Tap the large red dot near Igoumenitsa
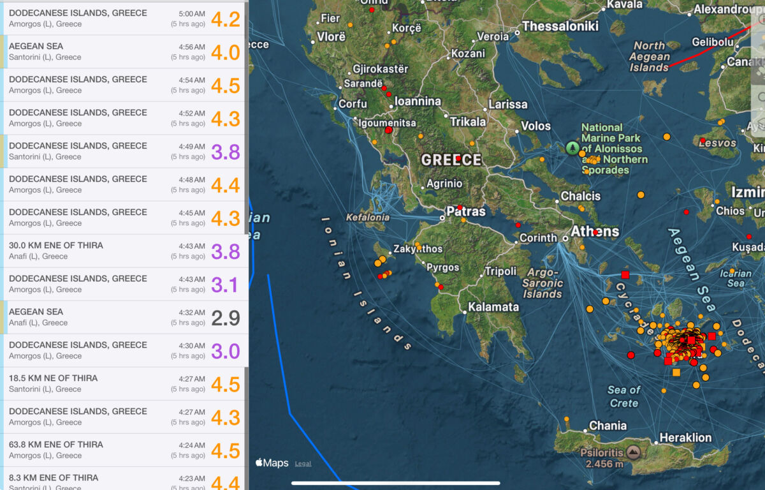The height and width of the screenshot is (490, 765). click(x=389, y=130)
